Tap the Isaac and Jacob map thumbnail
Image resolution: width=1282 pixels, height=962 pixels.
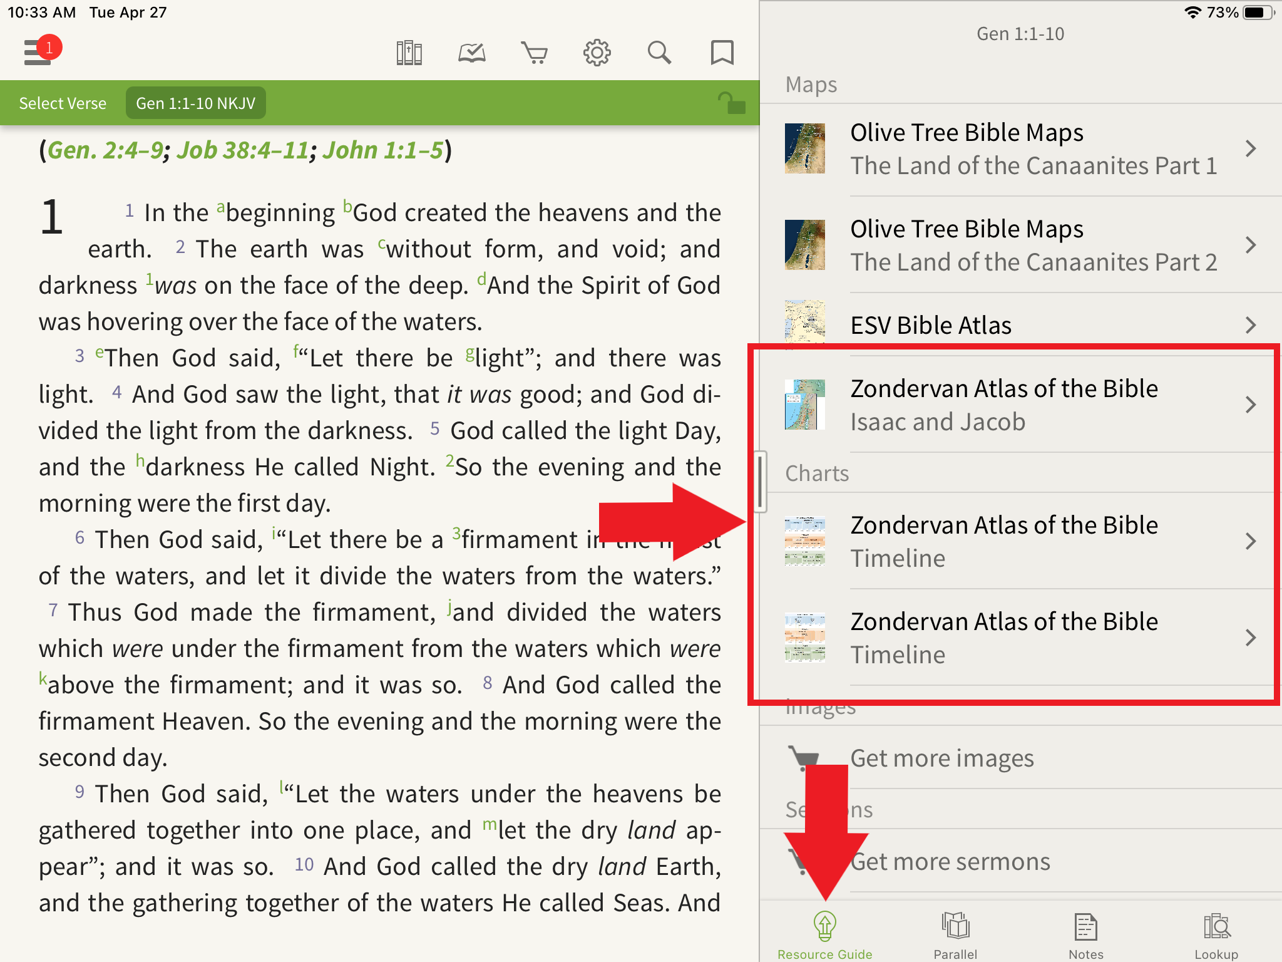[x=805, y=405]
